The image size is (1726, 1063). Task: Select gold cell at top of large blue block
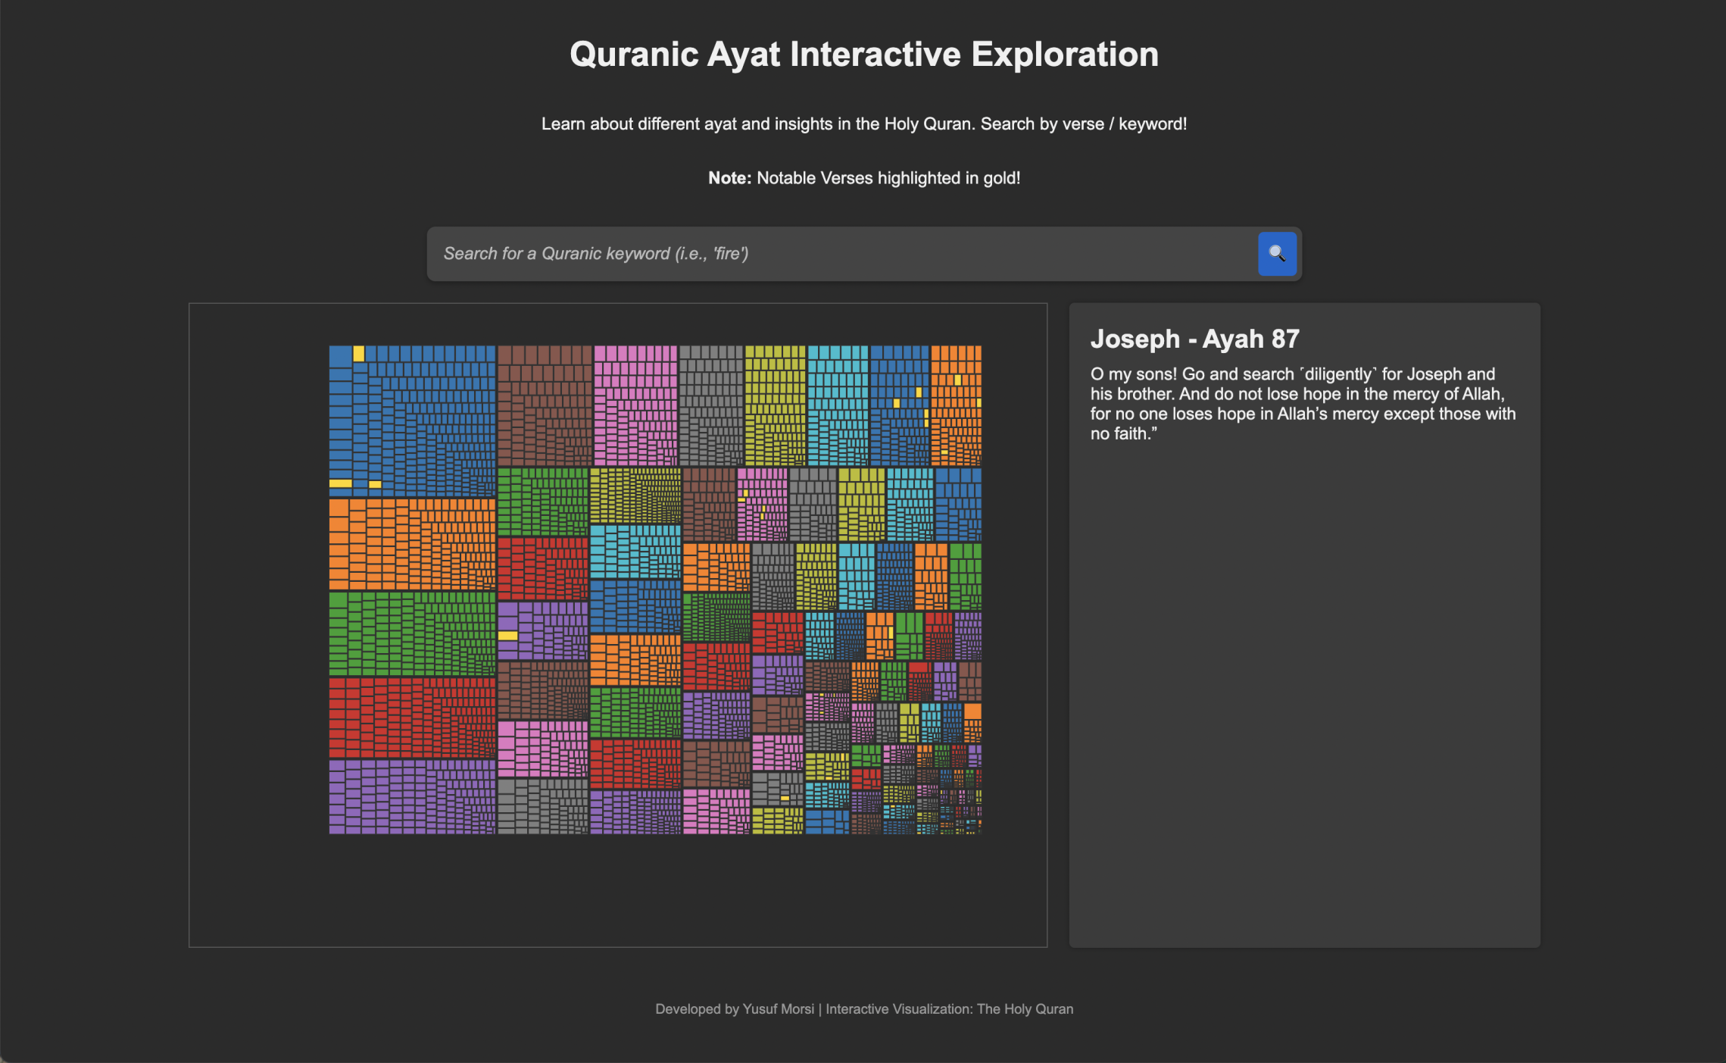pyautogui.click(x=359, y=354)
